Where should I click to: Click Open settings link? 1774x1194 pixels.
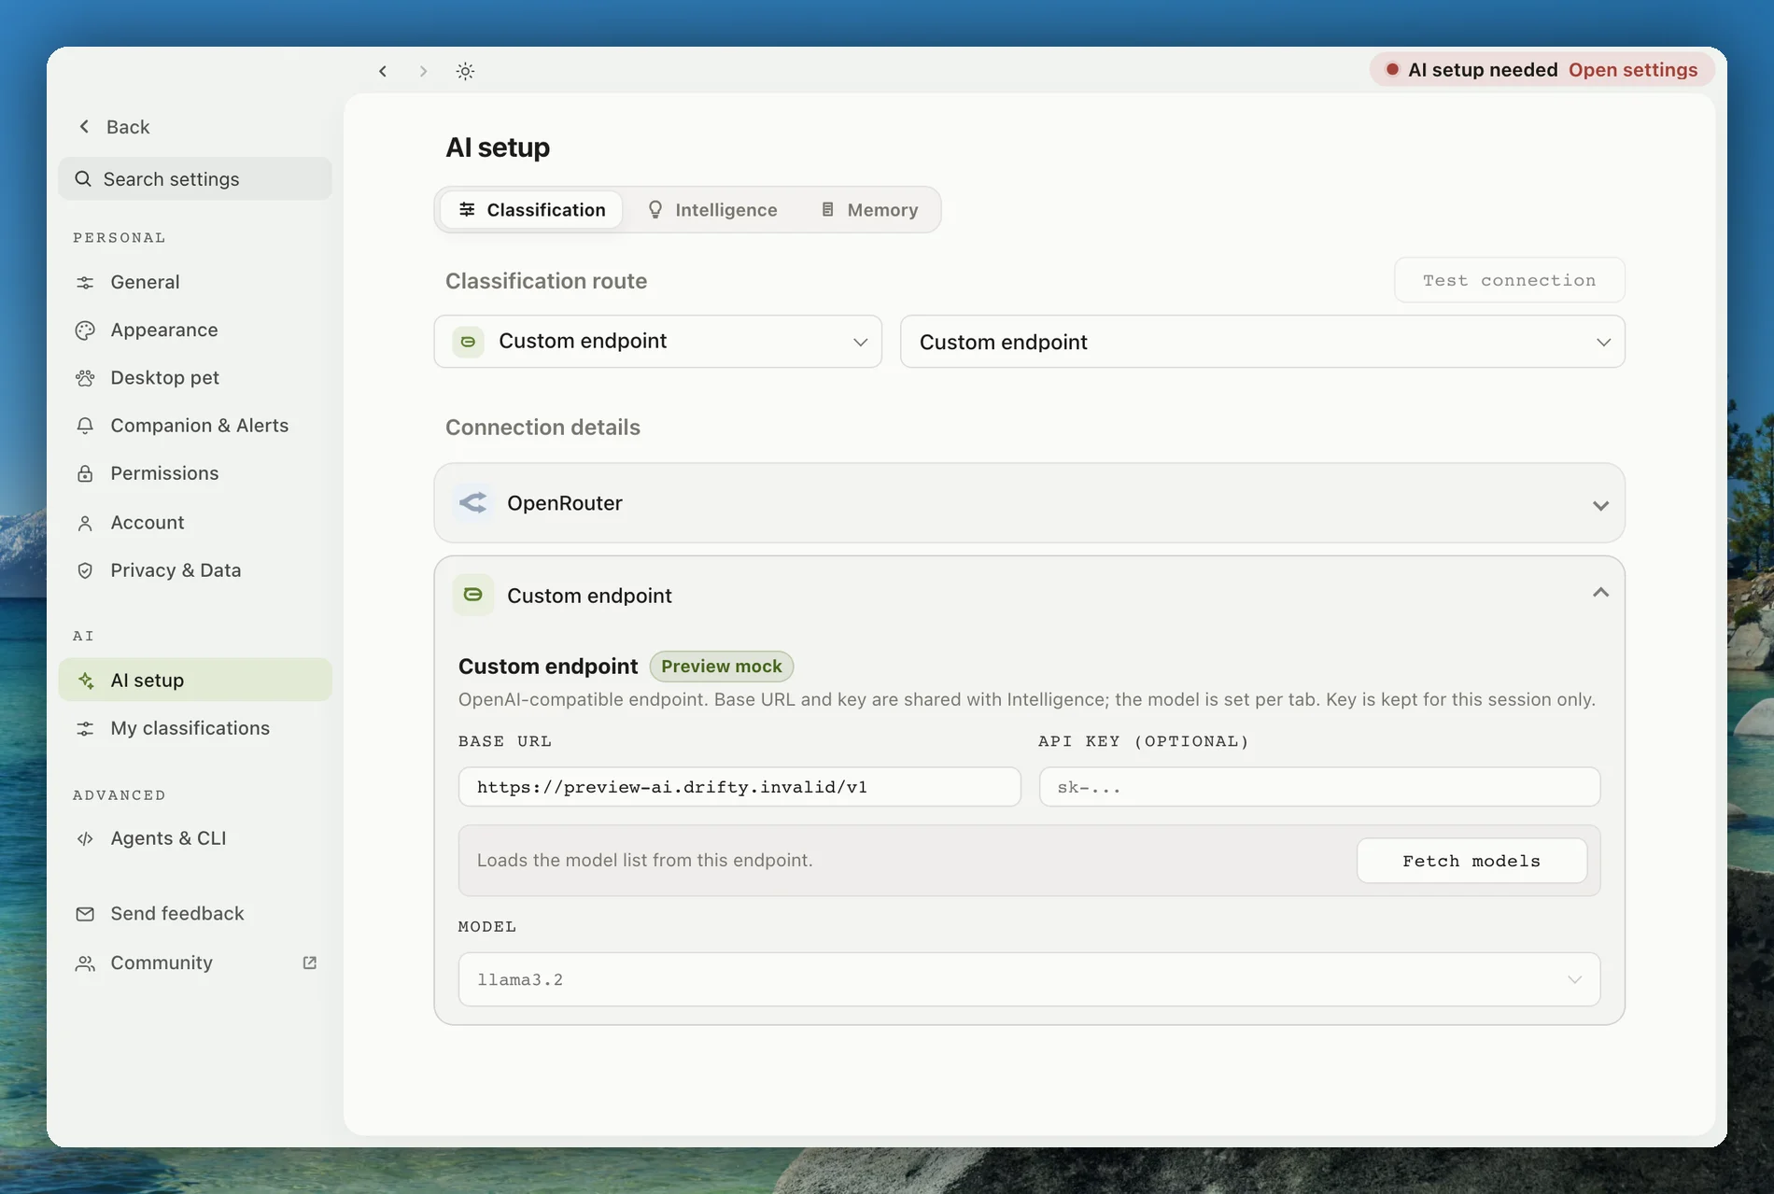[1633, 70]
